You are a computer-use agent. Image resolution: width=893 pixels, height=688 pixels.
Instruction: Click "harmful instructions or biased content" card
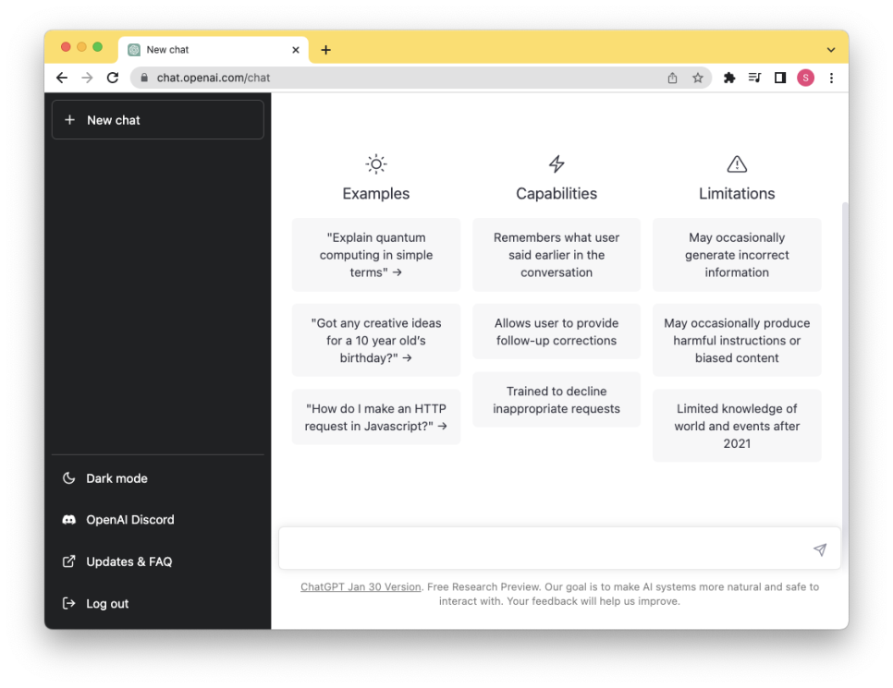coord(737,340)
